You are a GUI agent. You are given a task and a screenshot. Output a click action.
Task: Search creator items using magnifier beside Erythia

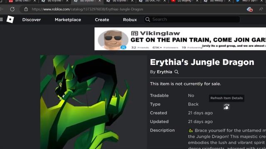tap(176, 72)
